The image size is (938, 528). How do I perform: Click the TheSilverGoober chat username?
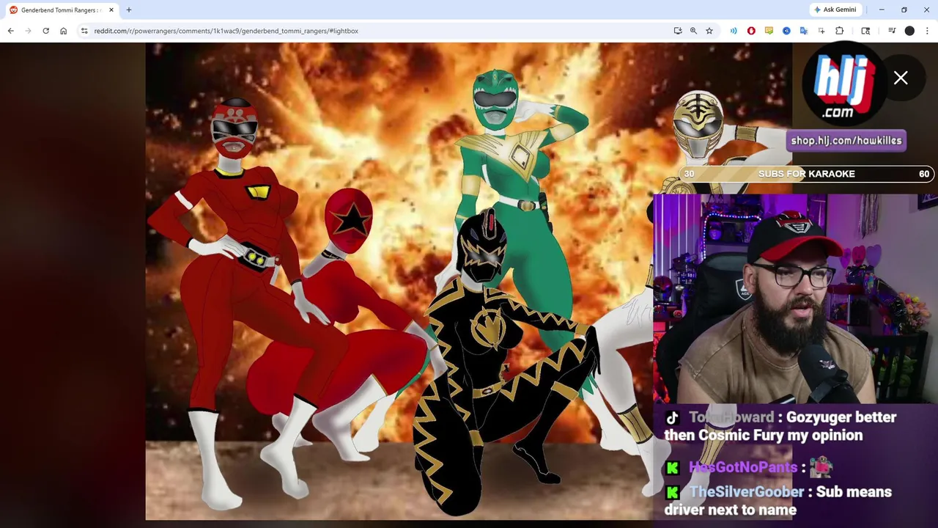(747, 492)
